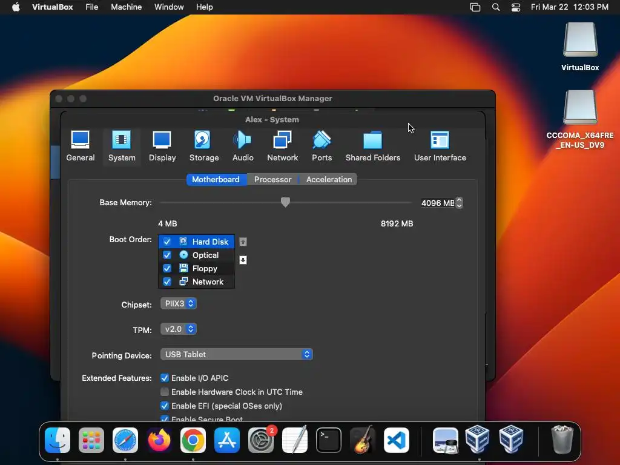The height and width of the screenshot is (465, 620).
Task: Uncheck Network in boot order
Action: pos(167,282)
